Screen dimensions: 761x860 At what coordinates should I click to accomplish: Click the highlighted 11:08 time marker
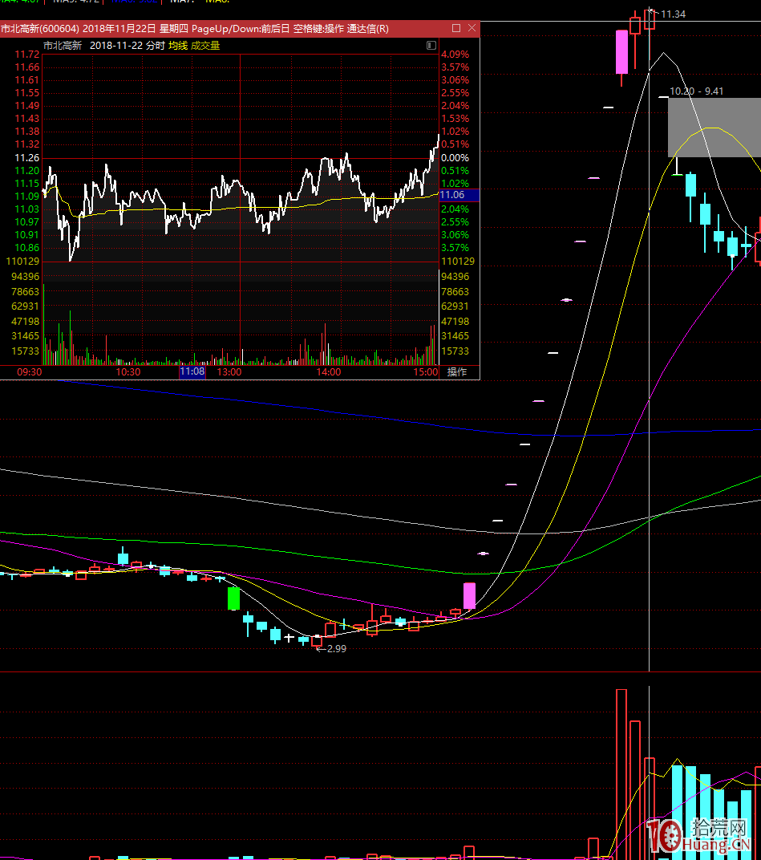pos(192,372)
